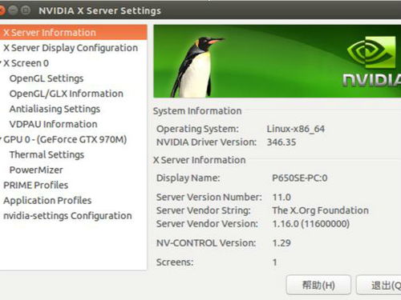Collapse the X Screen 0 tree arrow
Screen dimensions: 401x300
(1, 63)
